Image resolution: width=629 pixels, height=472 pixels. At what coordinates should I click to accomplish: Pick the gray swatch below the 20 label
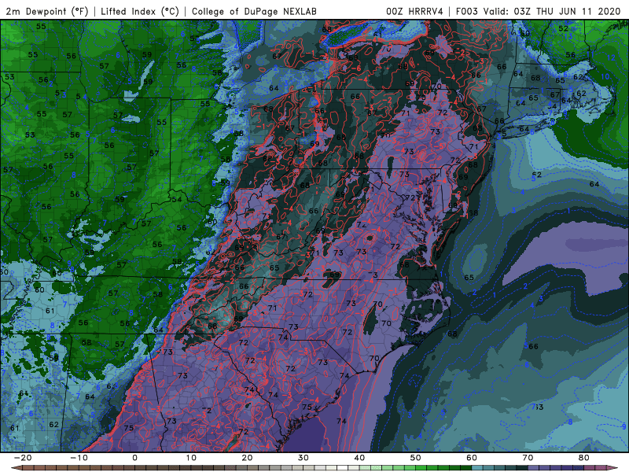252,467
